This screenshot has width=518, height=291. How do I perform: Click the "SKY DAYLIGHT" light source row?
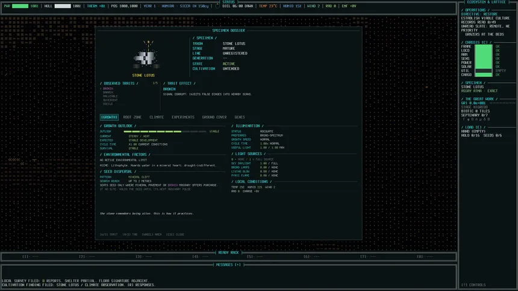pos(255,164)
